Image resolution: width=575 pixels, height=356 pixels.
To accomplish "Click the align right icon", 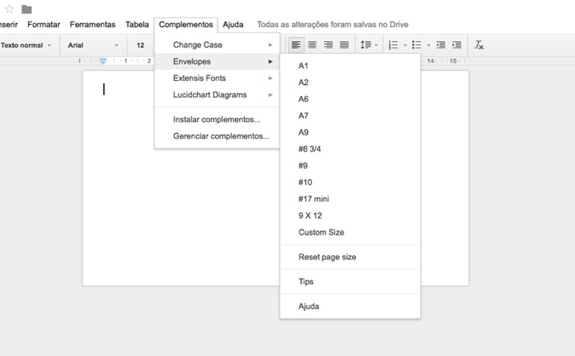I will point(328,45).
